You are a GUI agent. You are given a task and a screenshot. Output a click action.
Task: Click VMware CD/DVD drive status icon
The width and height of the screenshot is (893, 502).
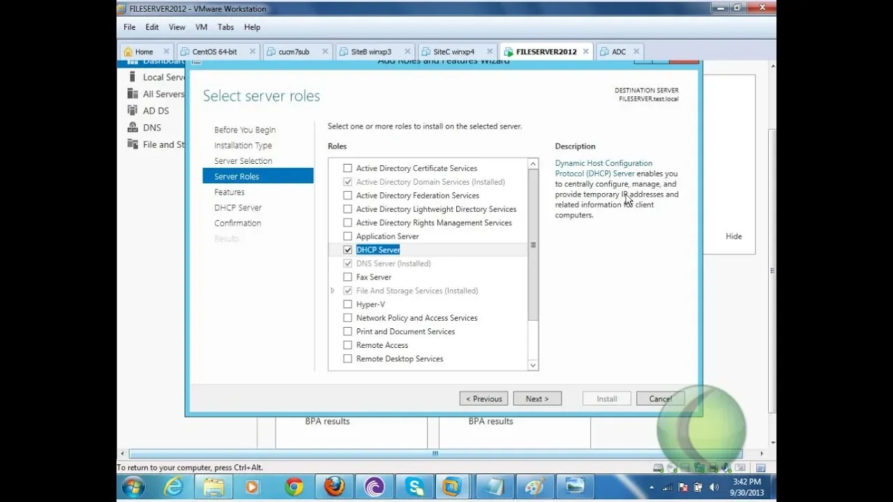point(672,468)
